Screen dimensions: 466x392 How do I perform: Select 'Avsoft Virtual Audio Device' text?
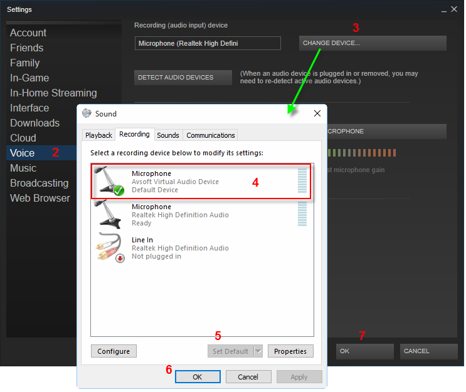pyautogui.click(x=175, y=182)
